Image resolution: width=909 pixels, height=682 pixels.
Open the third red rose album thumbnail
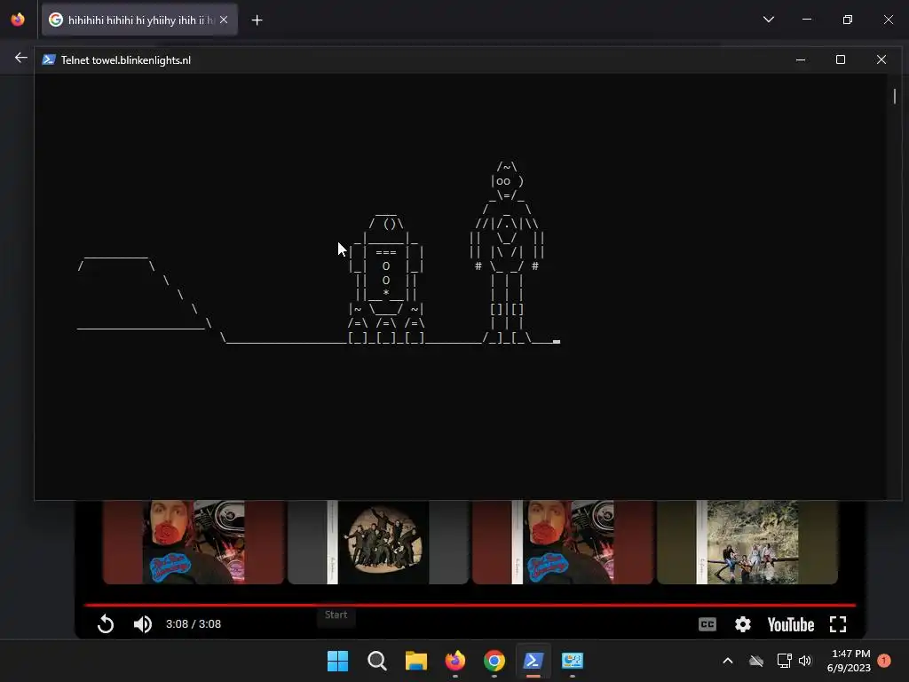tap(562, 542)
